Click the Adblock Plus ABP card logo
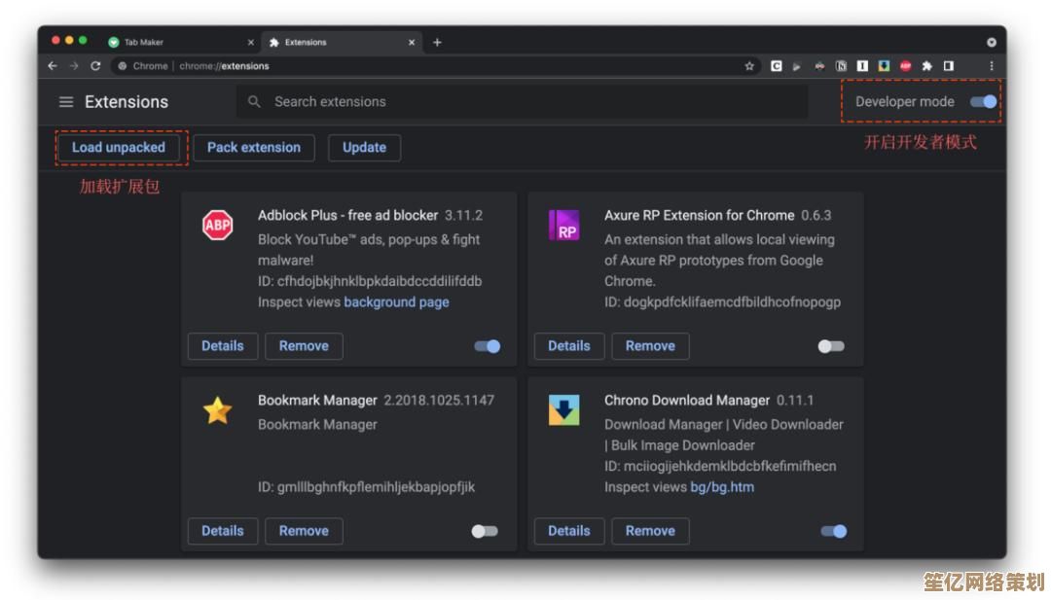The height and width of the screenshot is (600, 1051). [x=218, y=225]
